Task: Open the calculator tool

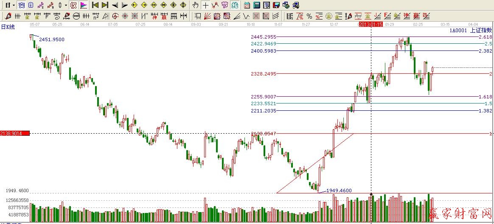Action: (x=257, y=5)
